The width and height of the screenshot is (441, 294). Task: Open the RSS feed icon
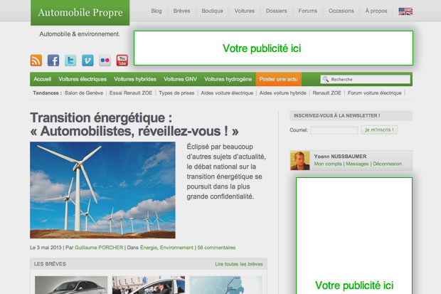(36, 61)
